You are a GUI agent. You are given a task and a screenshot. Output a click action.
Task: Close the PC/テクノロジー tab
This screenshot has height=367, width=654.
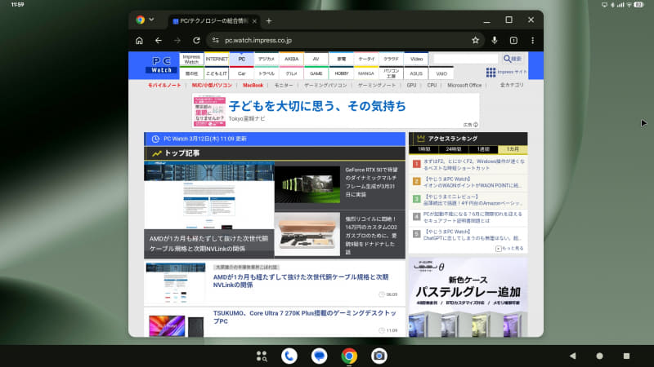[254, 21]
